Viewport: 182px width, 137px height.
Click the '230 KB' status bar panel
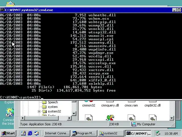[119, 124]
